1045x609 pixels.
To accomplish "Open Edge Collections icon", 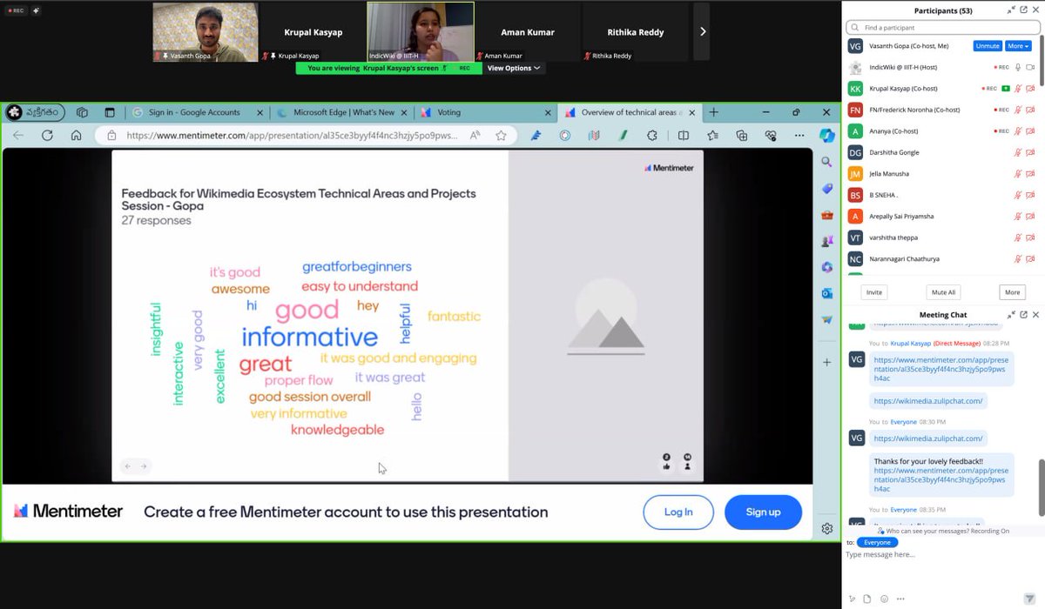I will pos(742,135).
